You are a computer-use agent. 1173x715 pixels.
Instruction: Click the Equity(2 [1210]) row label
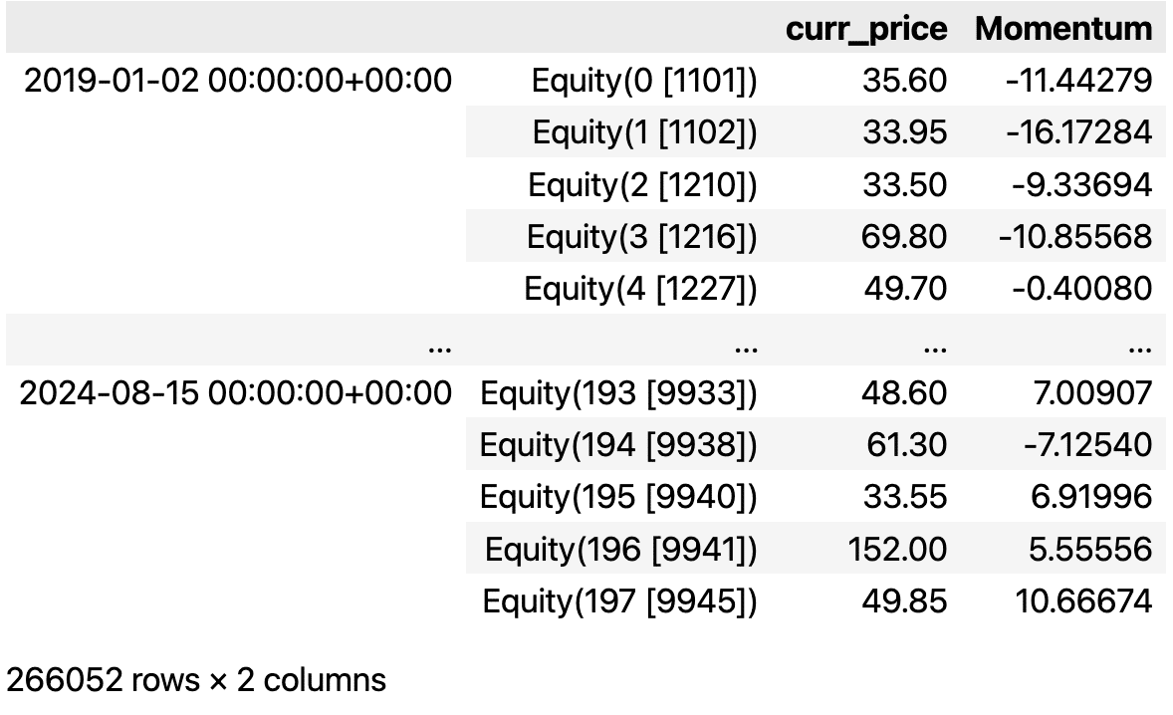click(642, 185)
